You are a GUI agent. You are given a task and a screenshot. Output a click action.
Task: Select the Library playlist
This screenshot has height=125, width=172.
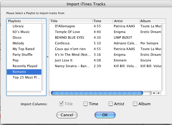click(24, 26)
